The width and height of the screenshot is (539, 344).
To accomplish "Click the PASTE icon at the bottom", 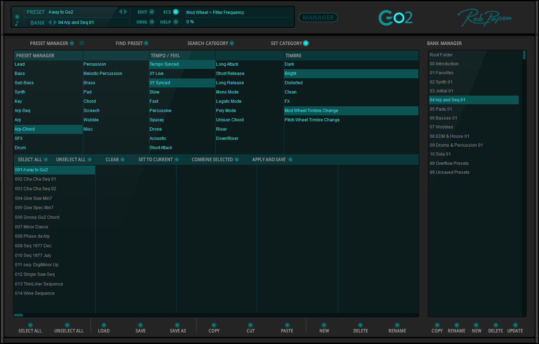I will coord(287,325).
